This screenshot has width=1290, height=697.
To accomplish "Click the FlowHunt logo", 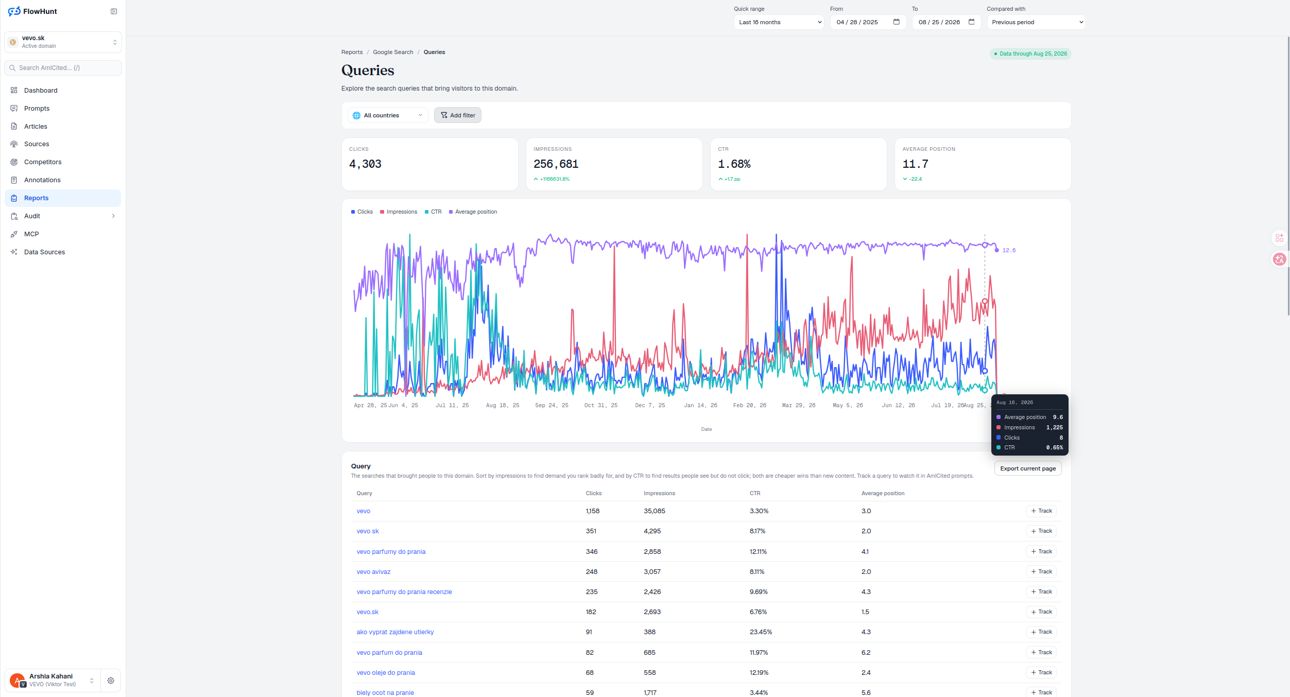I will [32, 11].
